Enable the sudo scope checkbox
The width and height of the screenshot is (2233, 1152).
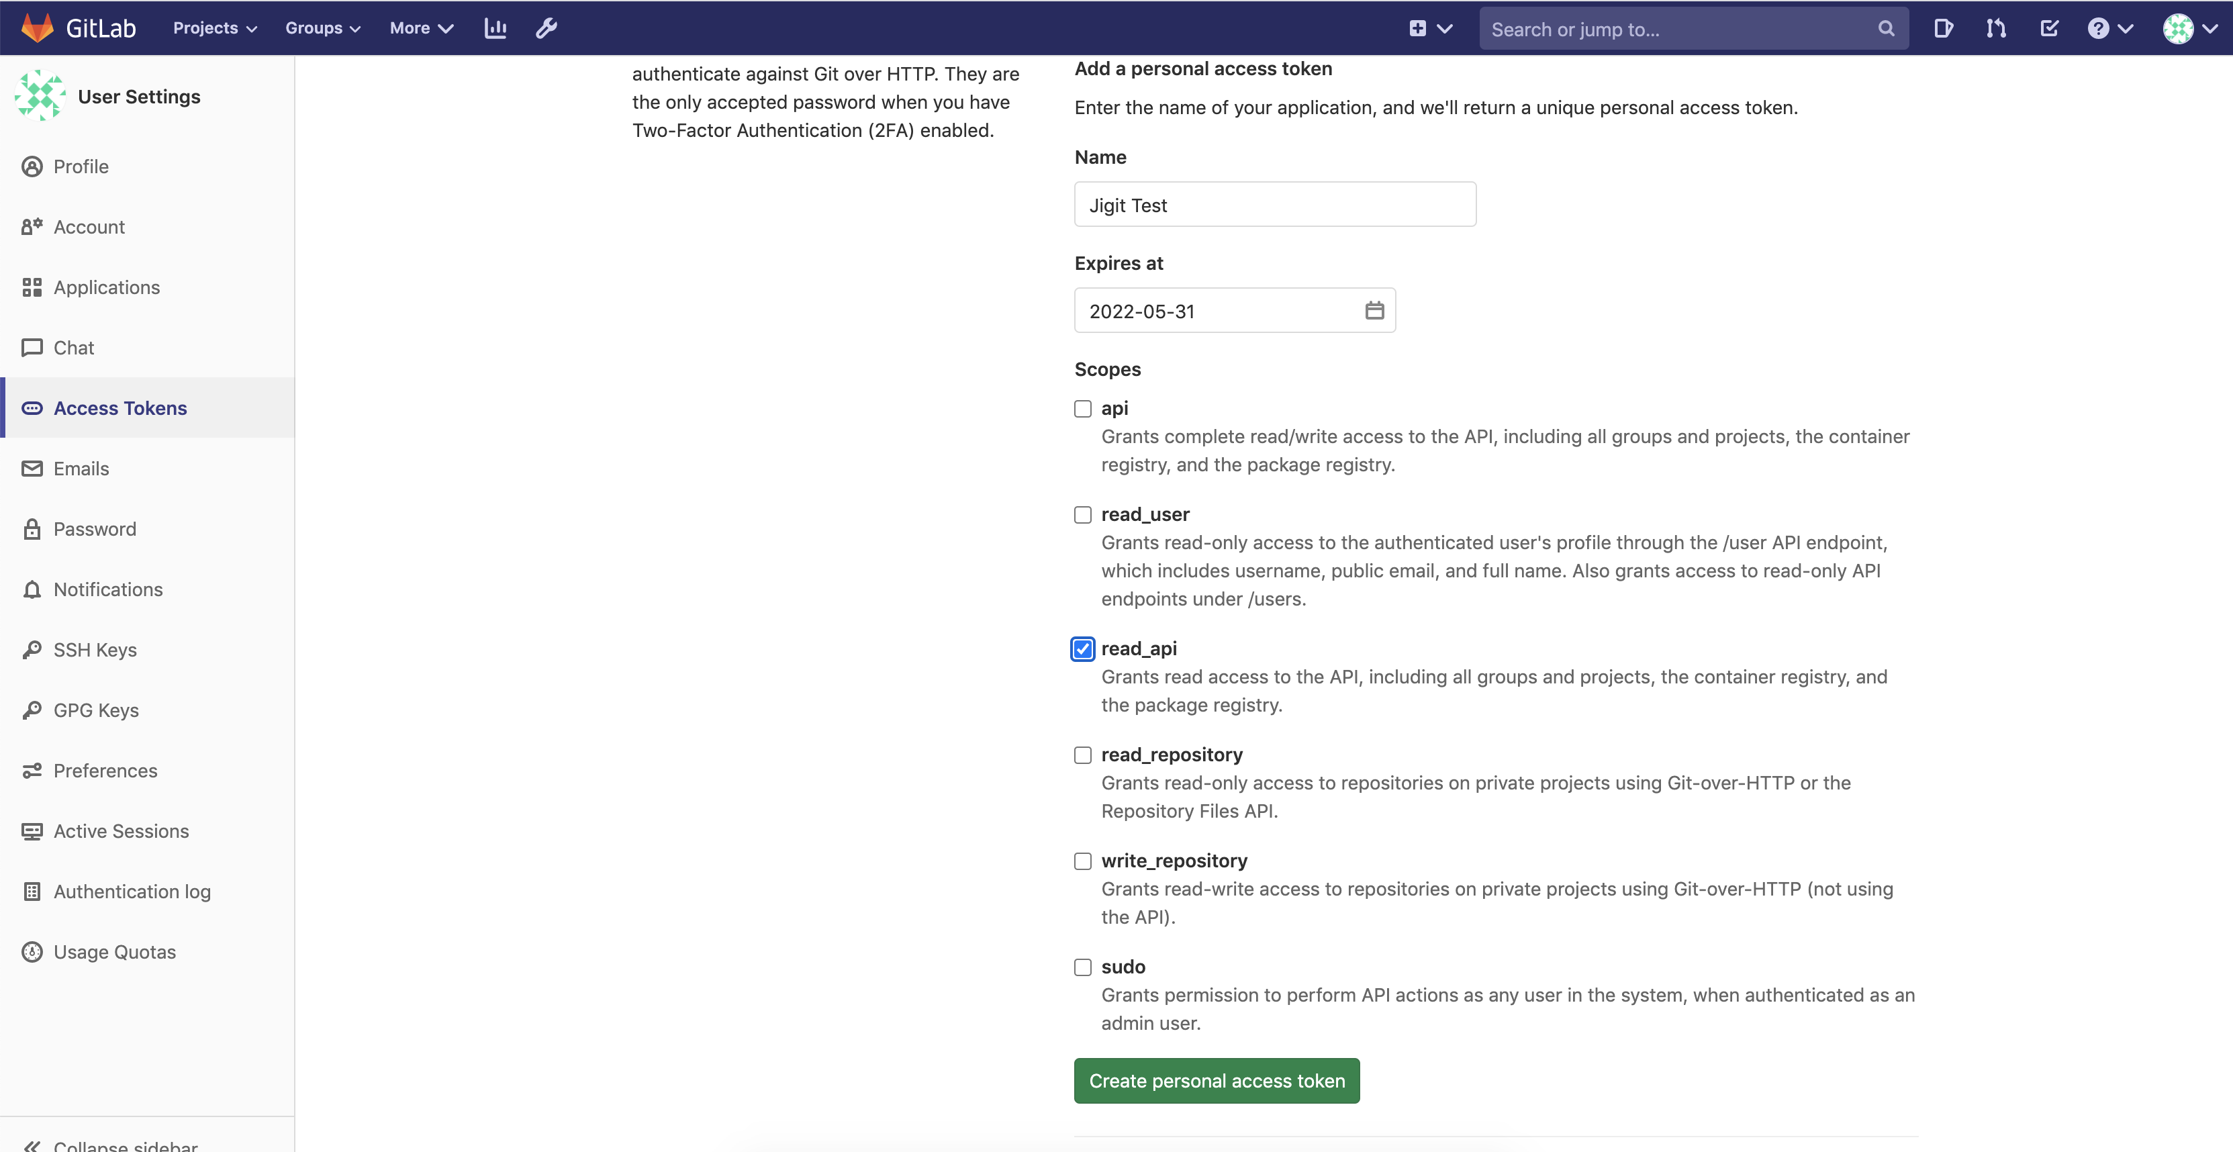[1083, 967]
